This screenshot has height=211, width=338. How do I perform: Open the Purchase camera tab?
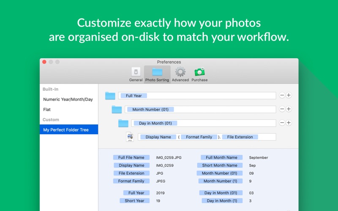pyautogui.click(x=199, y=74)
